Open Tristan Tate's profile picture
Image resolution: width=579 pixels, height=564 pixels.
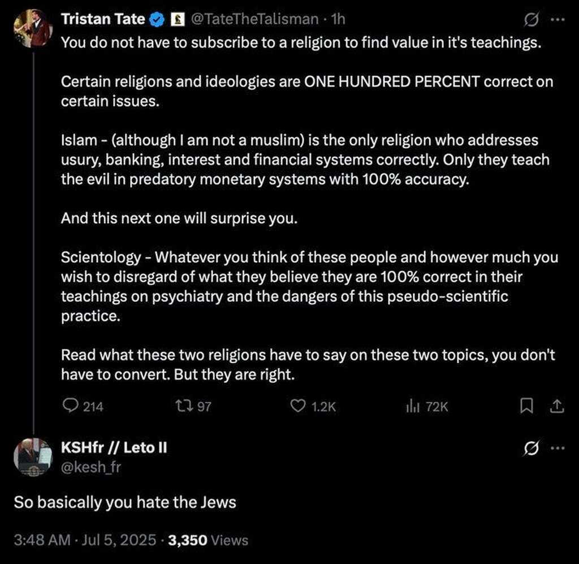(33, 28)
